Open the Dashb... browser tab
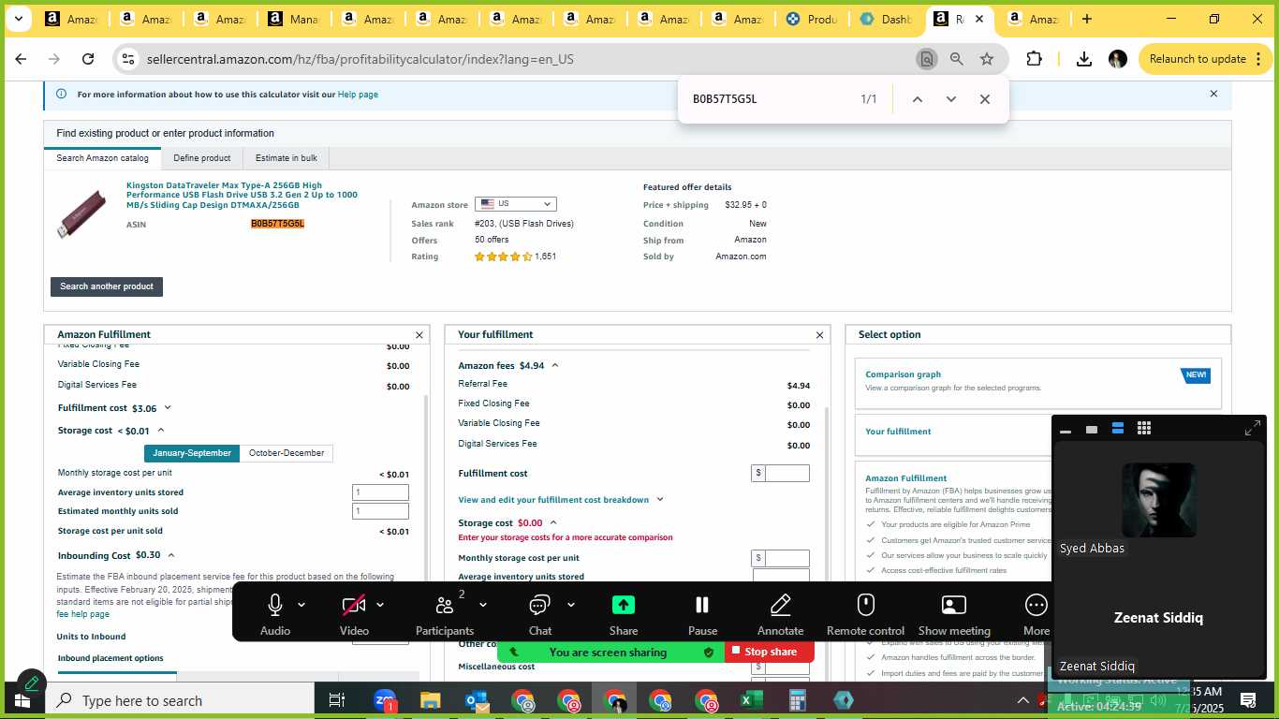 (887, 19)
